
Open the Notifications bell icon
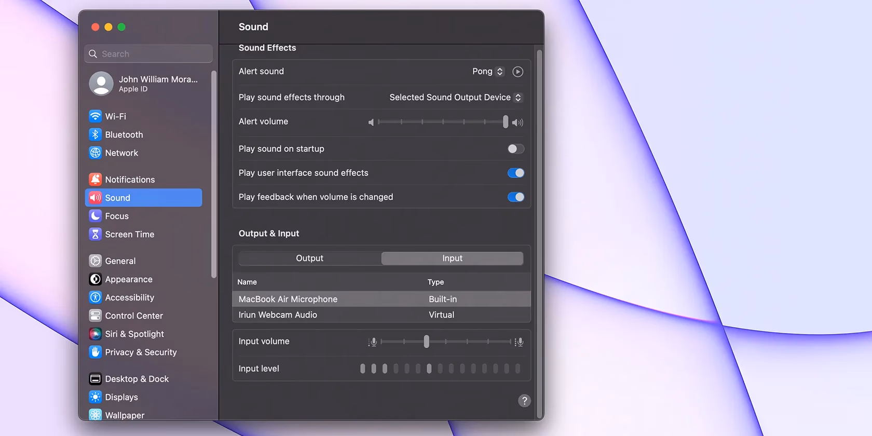click(x=95, y=179)
